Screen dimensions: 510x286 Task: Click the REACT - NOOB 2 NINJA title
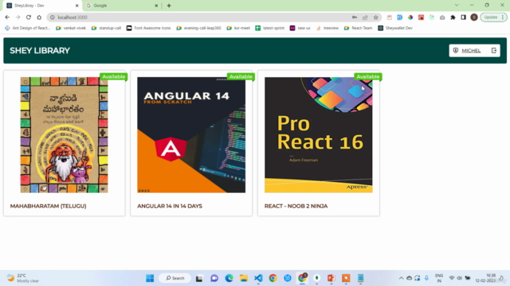pyautogui.click(x=296, y=206)
